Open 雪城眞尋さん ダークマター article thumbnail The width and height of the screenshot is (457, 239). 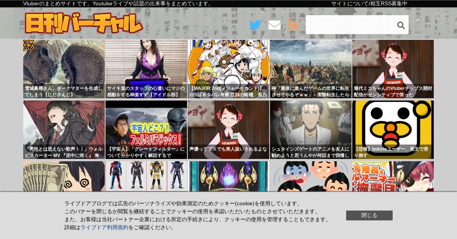click(x=64, y=69)
